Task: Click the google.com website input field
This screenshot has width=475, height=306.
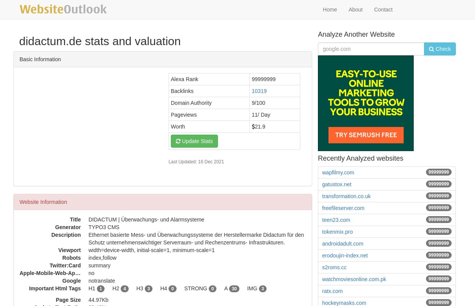Action: tap(371, 49)
